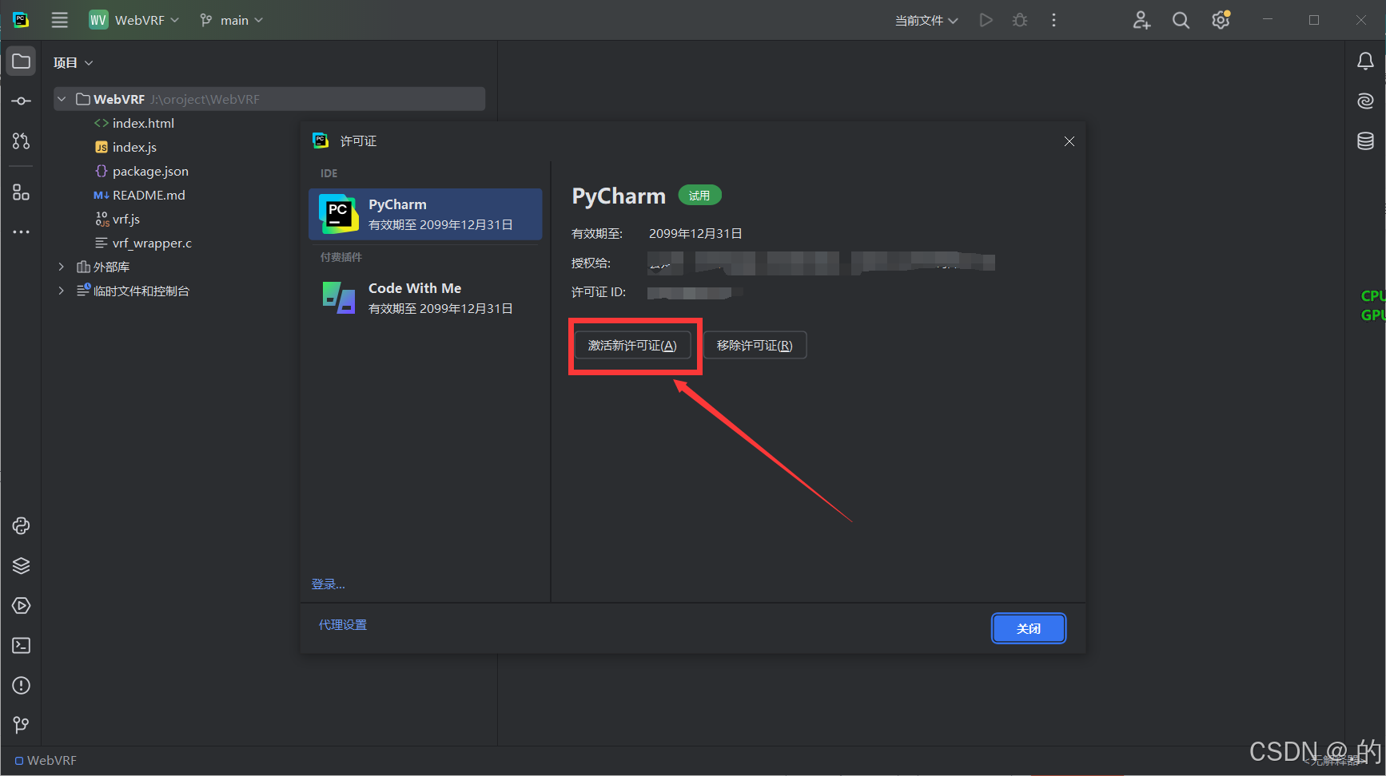Click the trial badge beside PyCharm
The width and height of the screenshot is (1386, 776).
coord(699,195)
